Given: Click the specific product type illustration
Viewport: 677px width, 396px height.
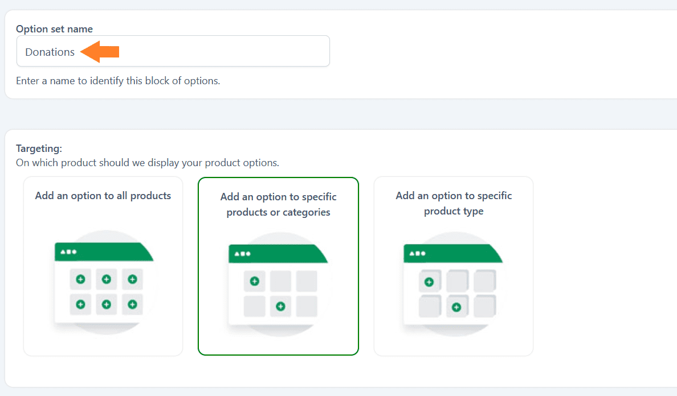Looking at the screenshot, I should coord(454,284).
